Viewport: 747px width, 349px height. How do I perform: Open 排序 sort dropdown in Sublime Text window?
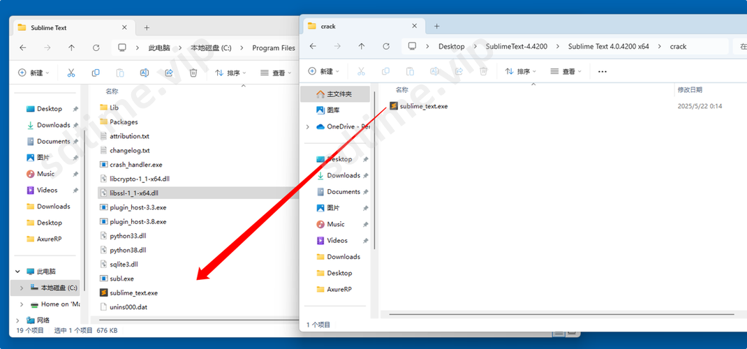[230, 73]
